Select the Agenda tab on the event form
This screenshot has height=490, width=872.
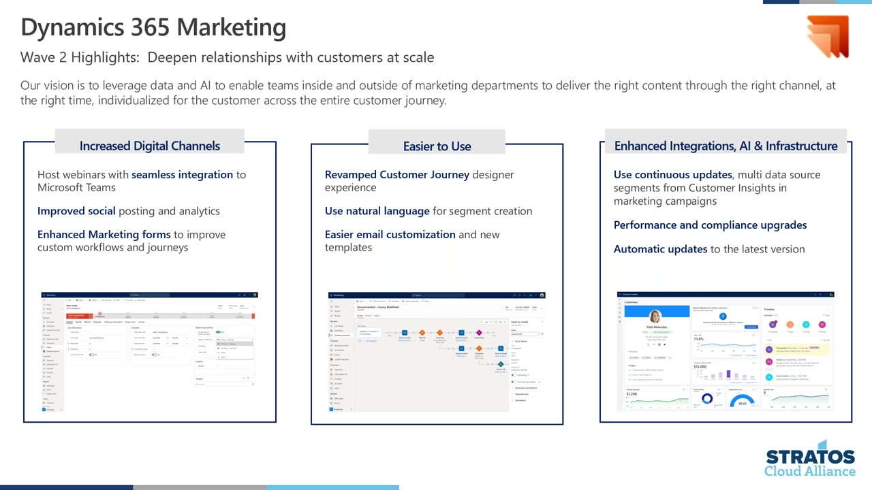(x=78, y=322)
